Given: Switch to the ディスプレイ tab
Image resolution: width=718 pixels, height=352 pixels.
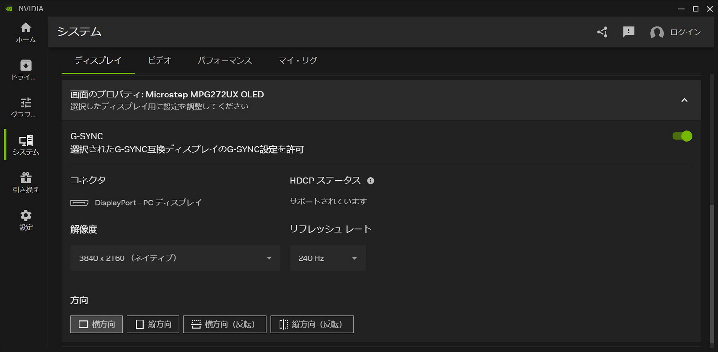Looking at the screenshot, I should pos(98,61).
